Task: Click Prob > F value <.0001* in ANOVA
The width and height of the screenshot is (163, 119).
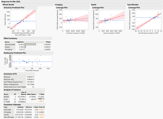Action: pos(41,101)
